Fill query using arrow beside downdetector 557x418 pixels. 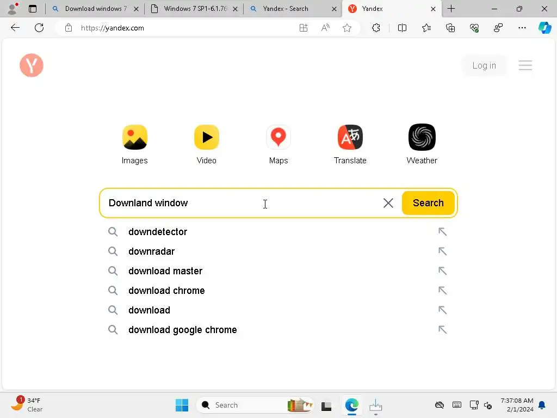point(442,232)
